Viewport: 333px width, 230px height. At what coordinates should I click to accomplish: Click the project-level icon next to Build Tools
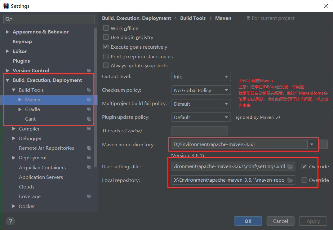[89, 90]
